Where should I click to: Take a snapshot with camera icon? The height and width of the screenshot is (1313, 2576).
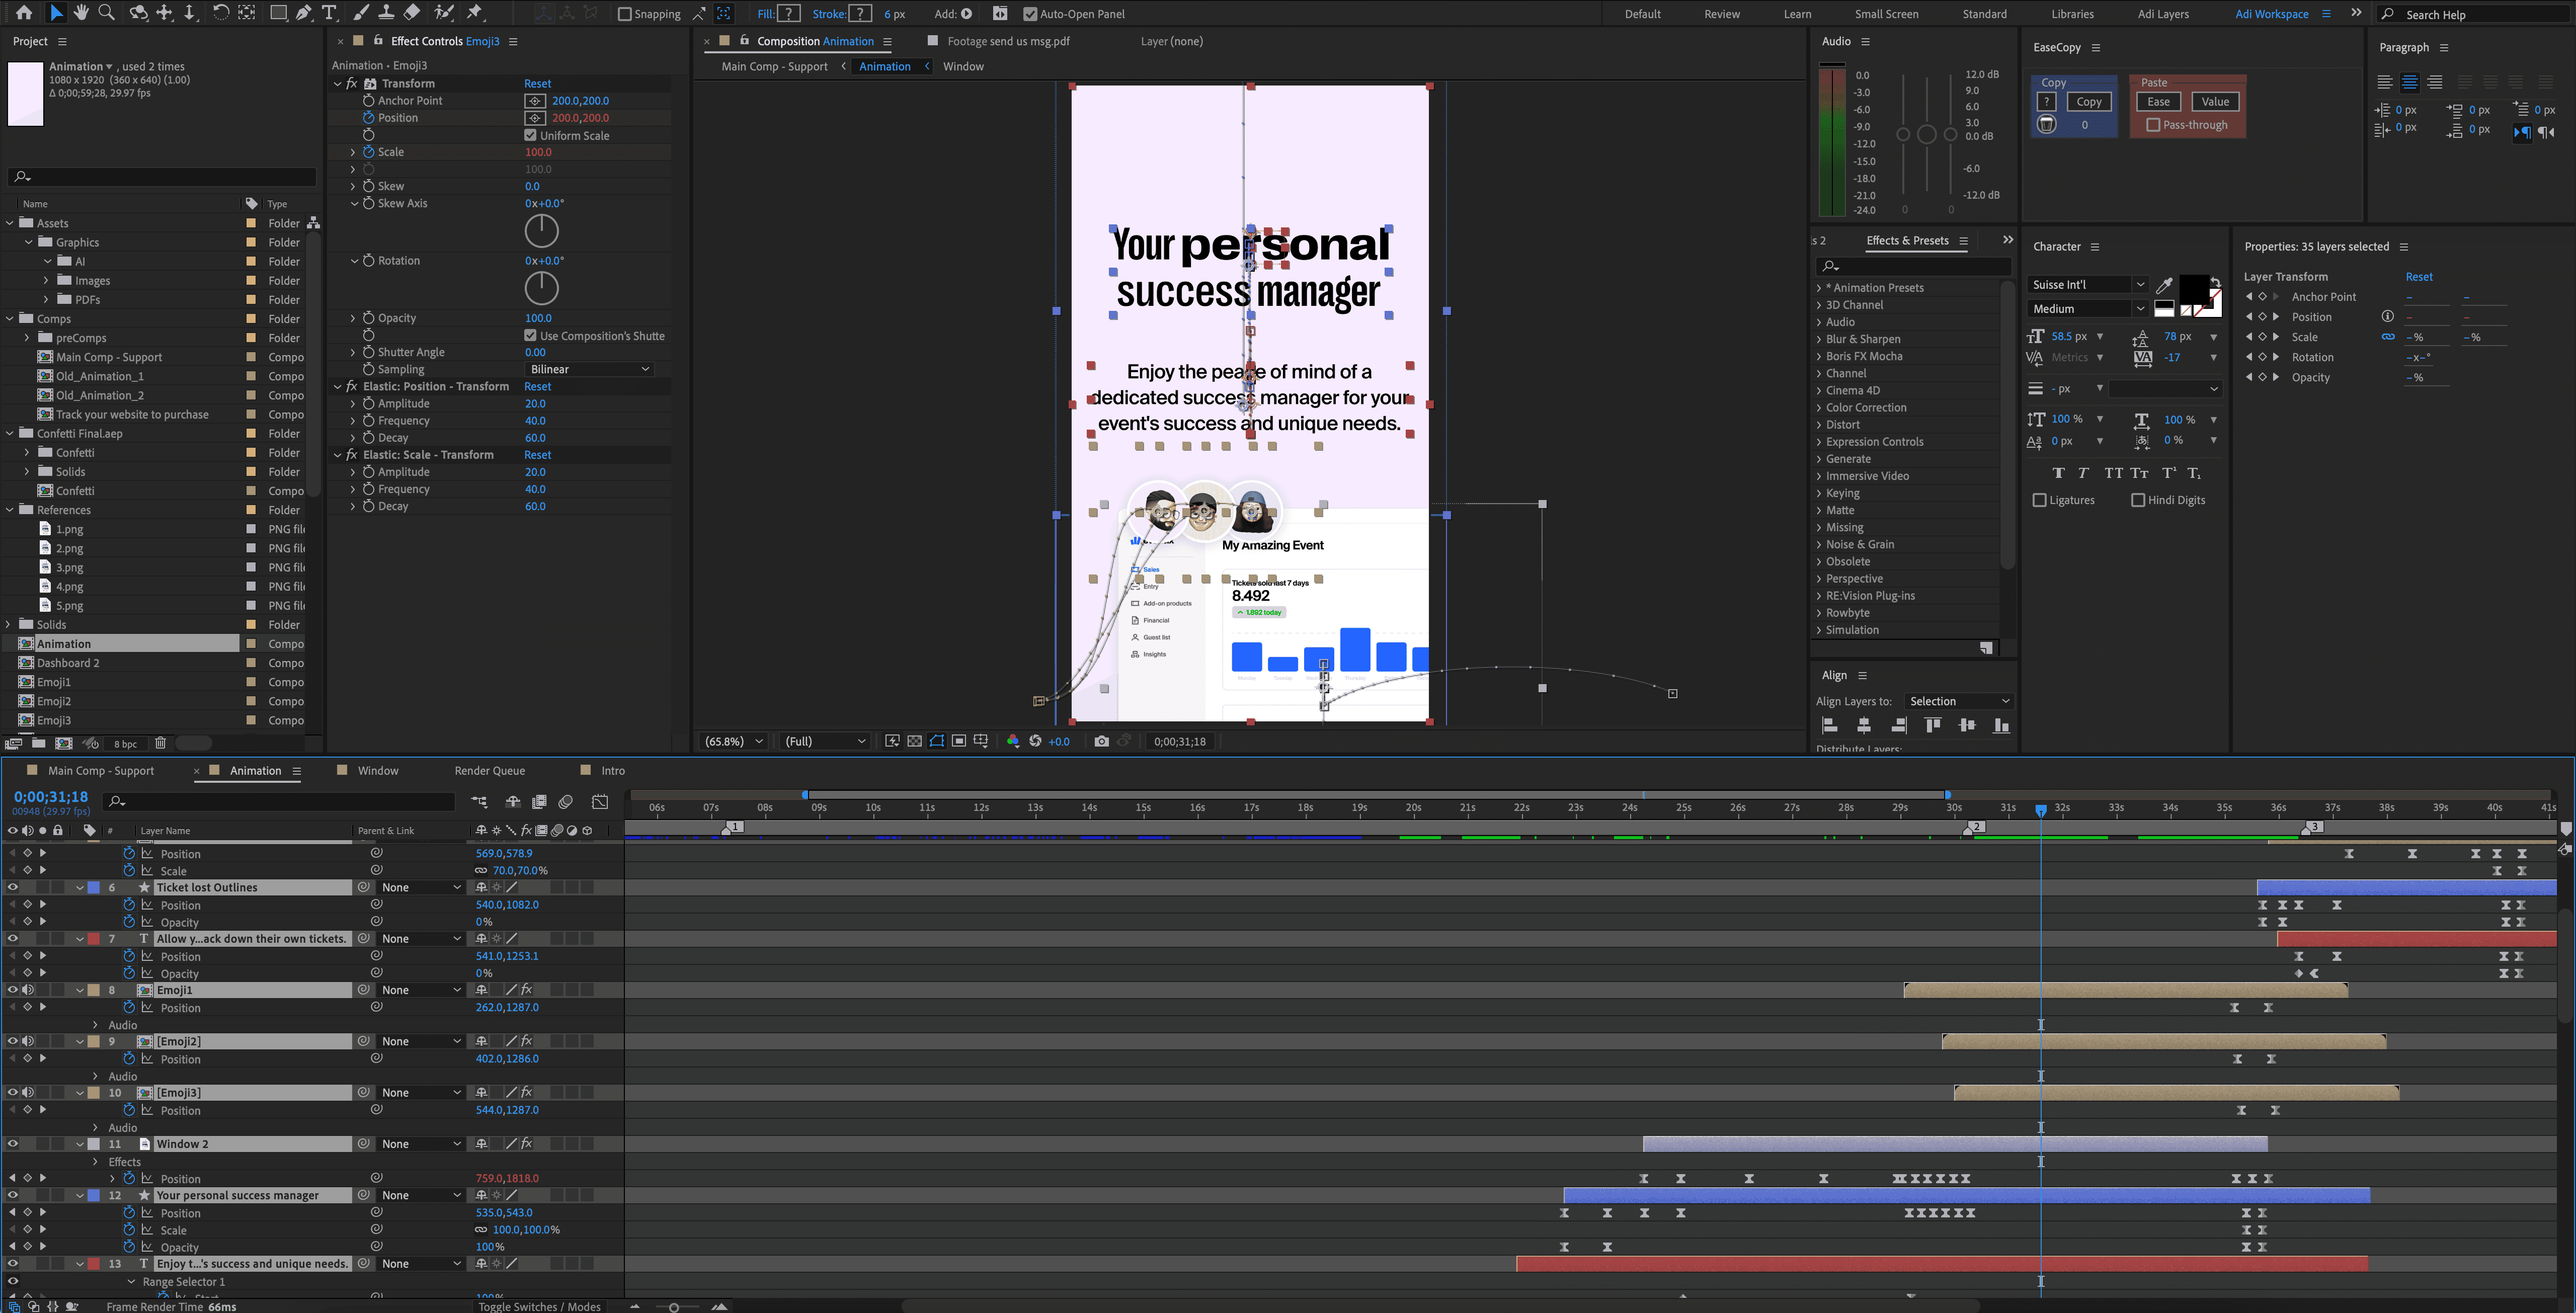(x=1101, y=741)
